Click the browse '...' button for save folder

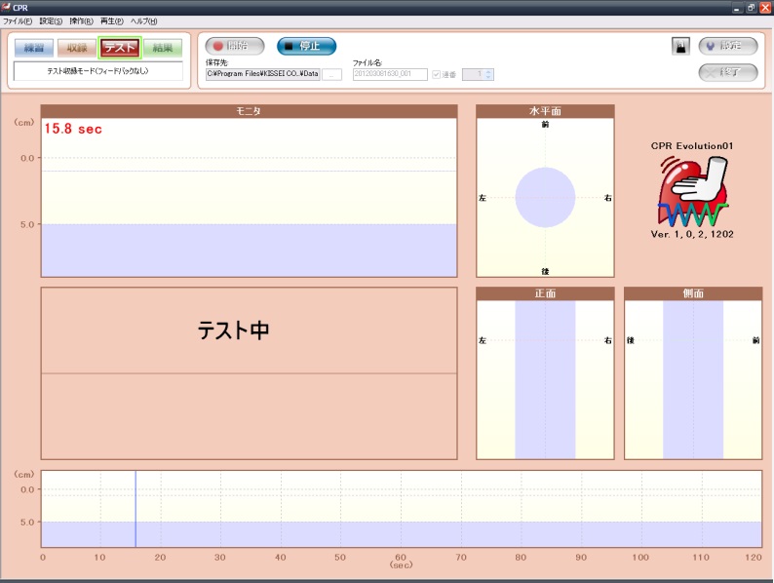[332, 74]
